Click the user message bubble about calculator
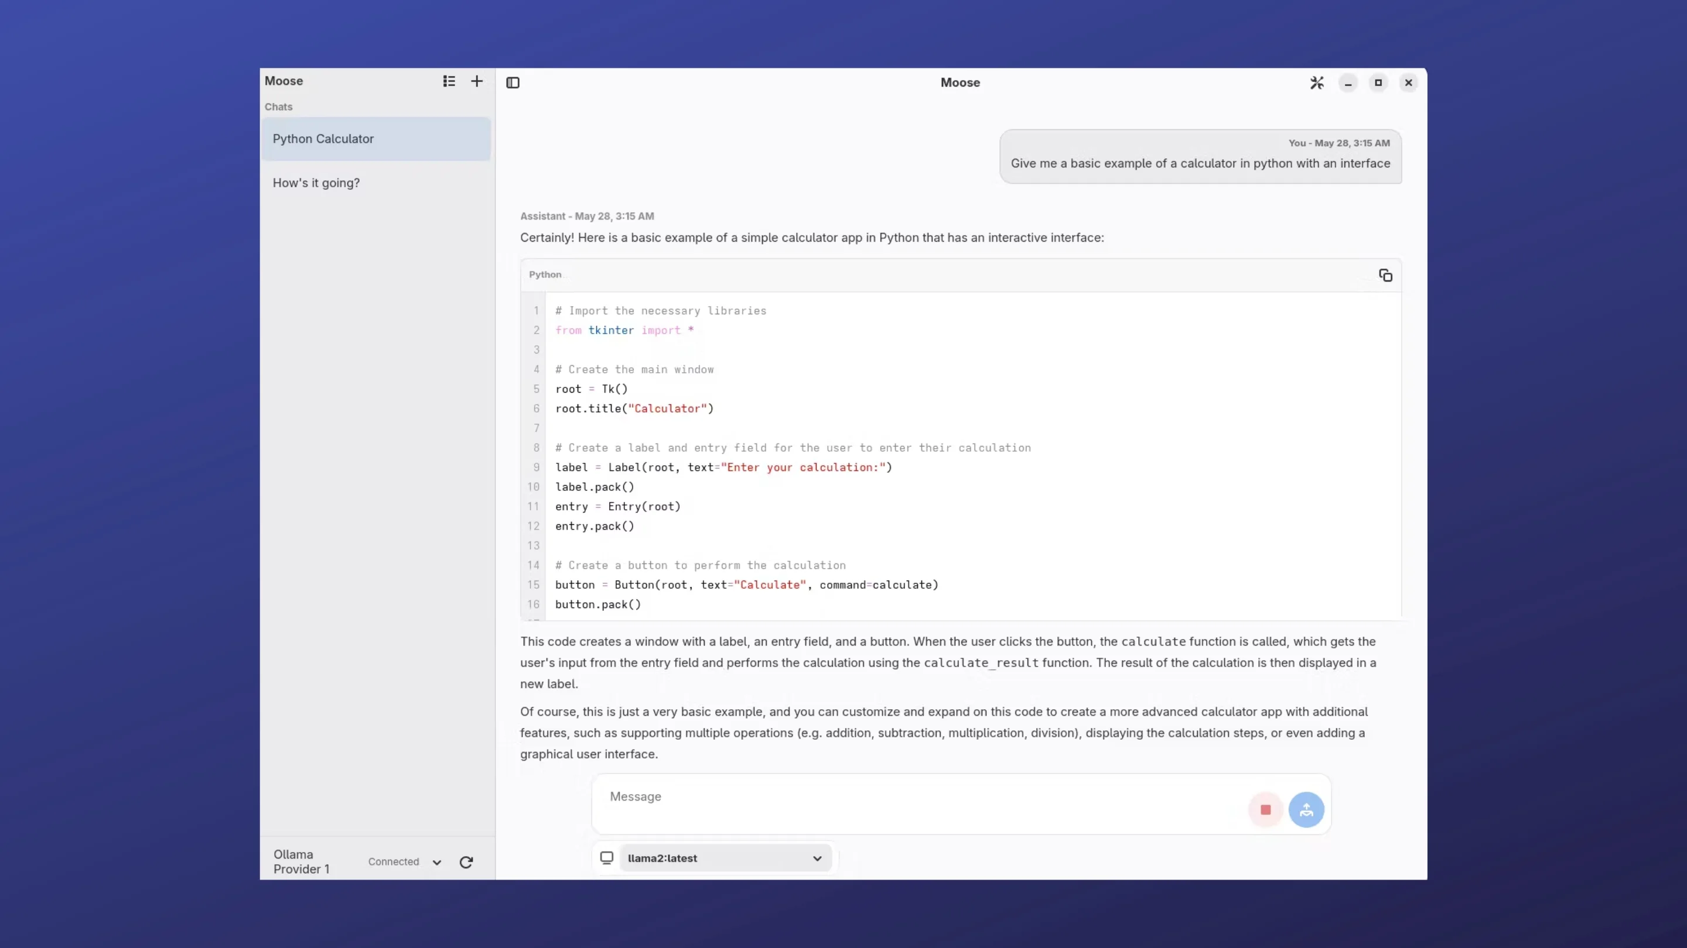This screenshot has height=948, width=1687. pos(1200,156)
